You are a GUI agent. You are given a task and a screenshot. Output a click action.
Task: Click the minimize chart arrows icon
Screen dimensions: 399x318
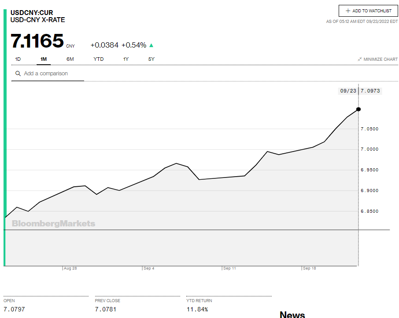(x=360, y=59)
